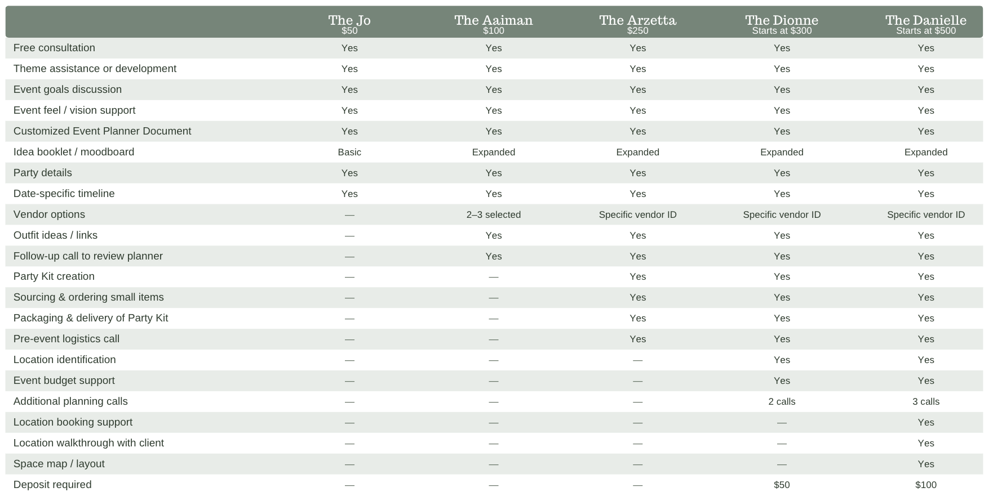Click the Event budget support label
993x501 pixels.
pos(64,381)
